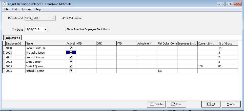This screenshot has width=244, height=111.
Task: Toggle Active checkbox for Suzie I Queen
Action: pyautogui.click(x=71, y=66)
